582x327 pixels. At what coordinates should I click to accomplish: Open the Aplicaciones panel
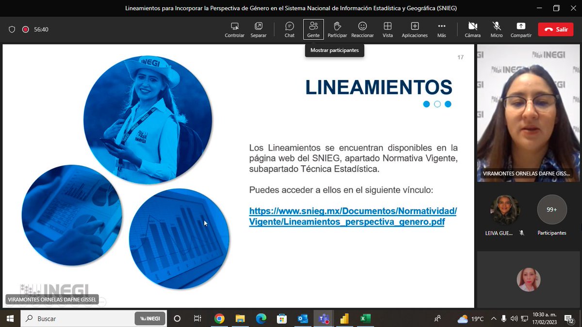415,30
